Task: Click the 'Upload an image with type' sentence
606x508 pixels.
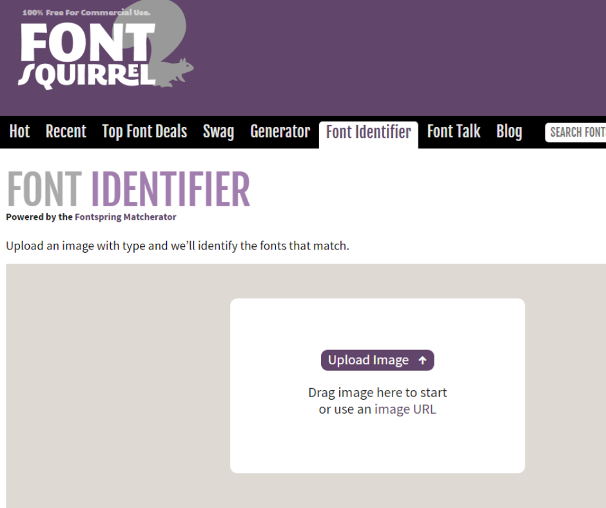Action: point(177,246)
